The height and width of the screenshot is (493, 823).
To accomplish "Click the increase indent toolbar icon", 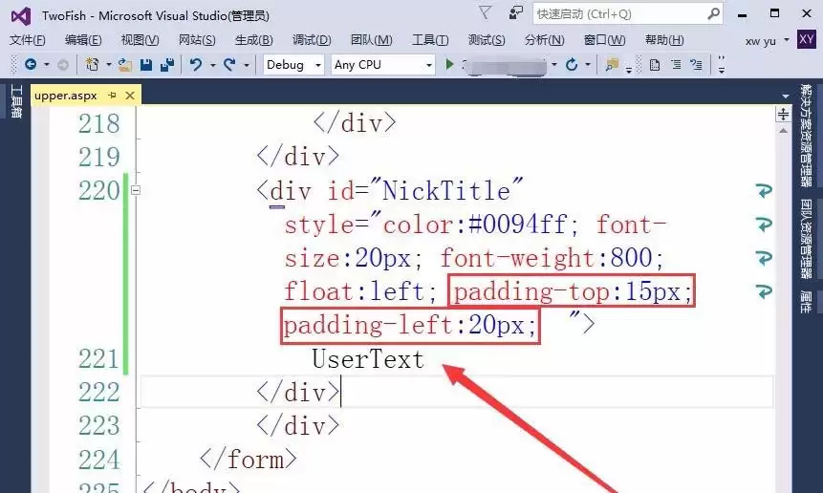I will (696, 65).
